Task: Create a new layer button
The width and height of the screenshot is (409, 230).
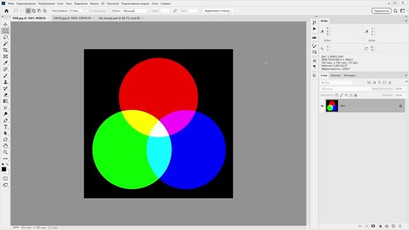Action: point(394,226)
